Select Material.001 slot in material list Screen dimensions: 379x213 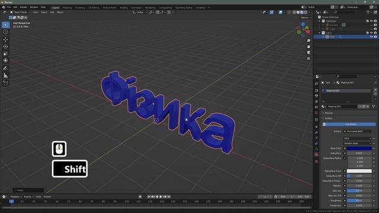346,91
